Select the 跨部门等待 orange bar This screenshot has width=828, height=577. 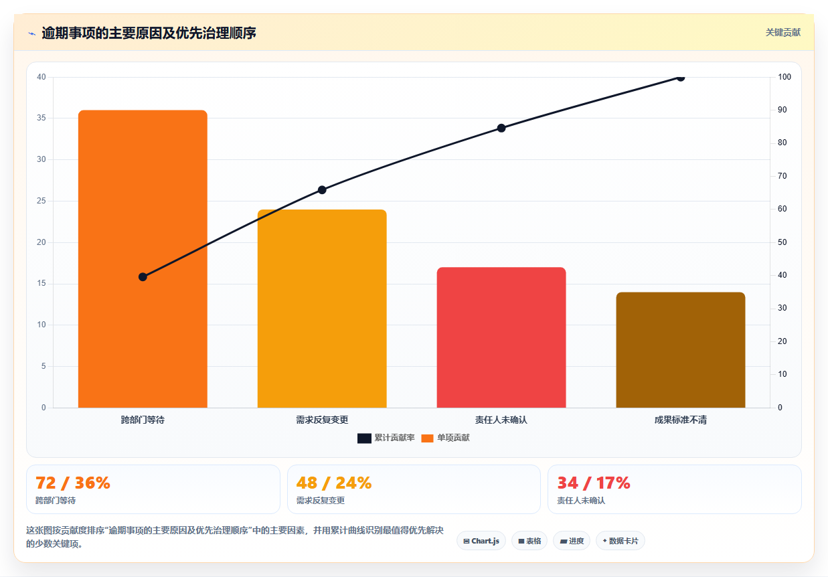click(x=143, y=259)
